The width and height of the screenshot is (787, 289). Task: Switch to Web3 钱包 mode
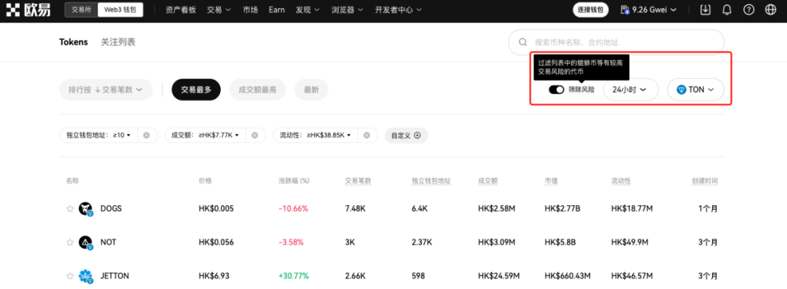(120, 9)
